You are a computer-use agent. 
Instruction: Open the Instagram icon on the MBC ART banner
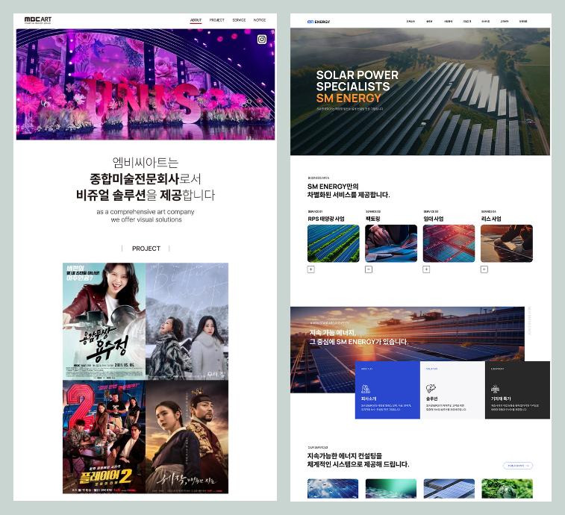tap(262, 40)
